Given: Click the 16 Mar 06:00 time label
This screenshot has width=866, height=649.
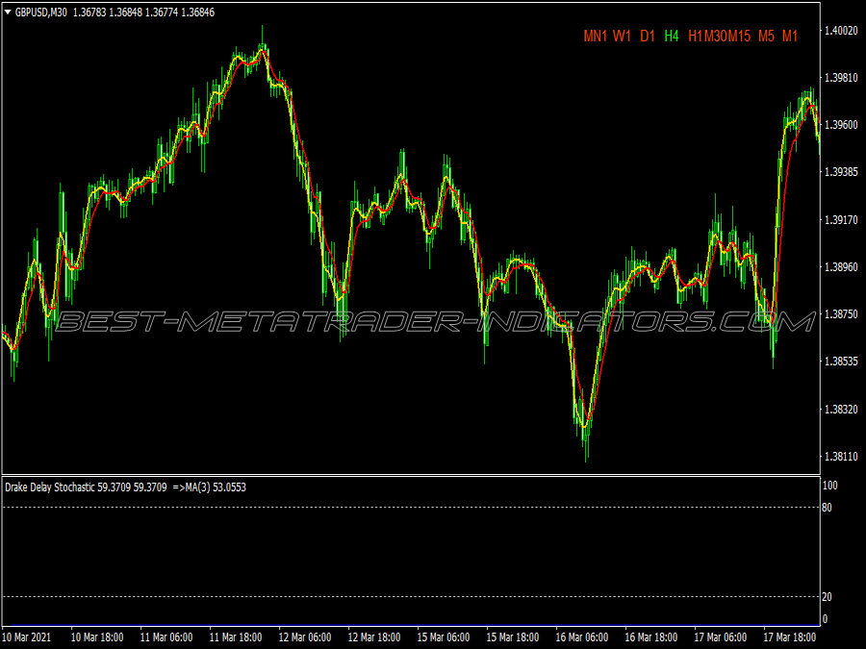Looking at the screenshot, I should coord(582,637).
